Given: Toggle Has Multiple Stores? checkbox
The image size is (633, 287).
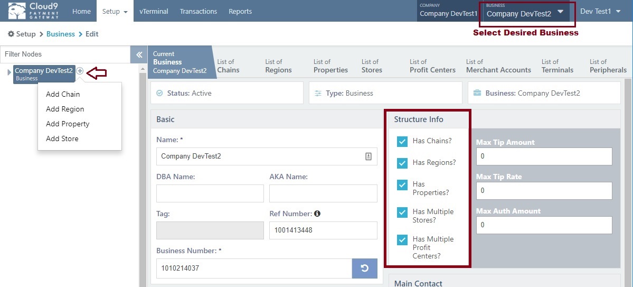Looking at the screenshot, I should 402,212.
